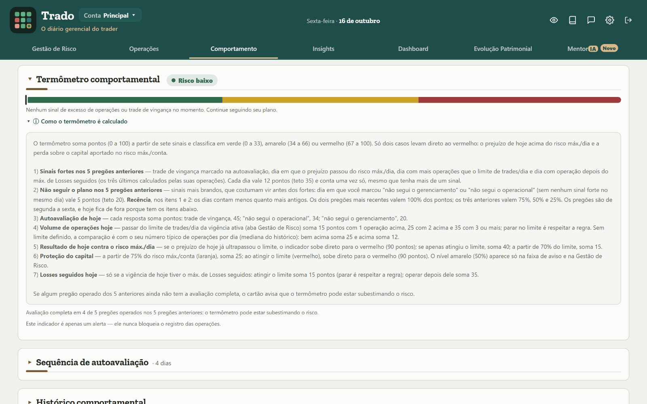The height and width of the screenshot is (404, 647).
Task: Open the Dashboard tab
Action: 413,48
